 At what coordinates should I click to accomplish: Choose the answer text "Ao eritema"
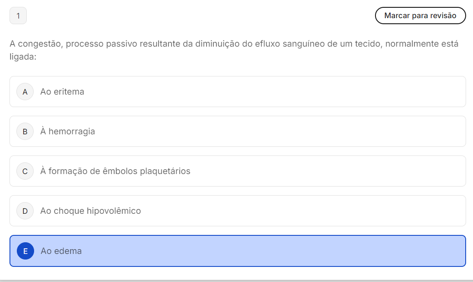pyautogui.click(x=62, y=92)
